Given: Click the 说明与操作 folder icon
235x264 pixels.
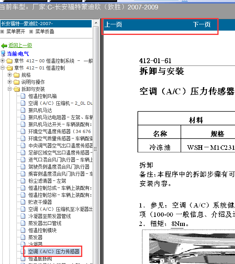Looking at the screenshot, I should pyautogui.click(x=16, y=82).
